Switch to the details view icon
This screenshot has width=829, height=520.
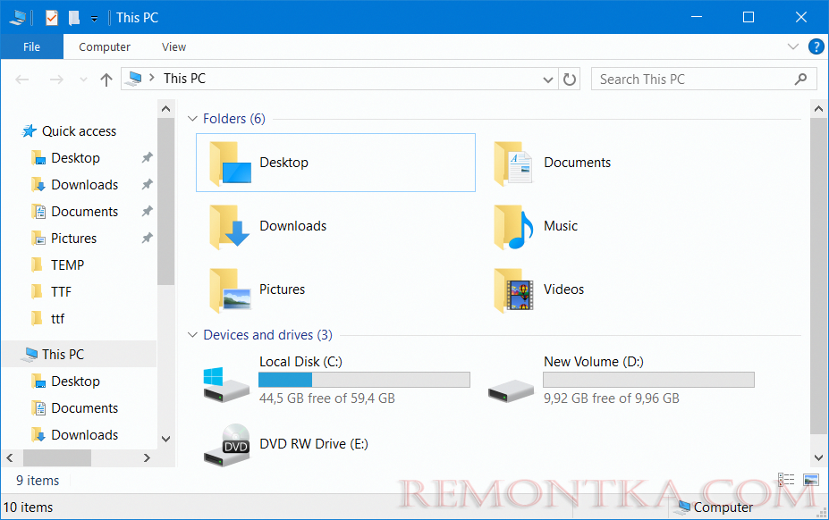pos(786,480)
